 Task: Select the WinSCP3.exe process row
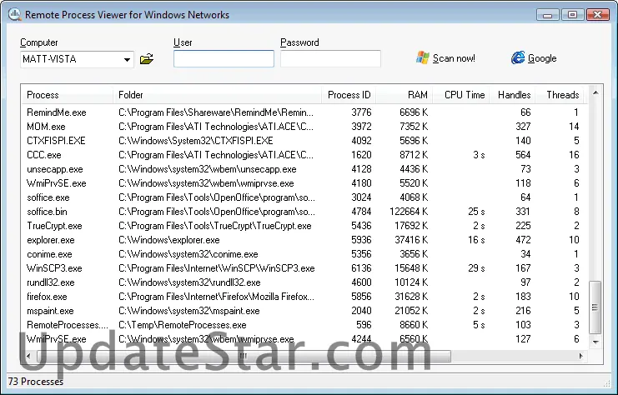pos(304,268)
